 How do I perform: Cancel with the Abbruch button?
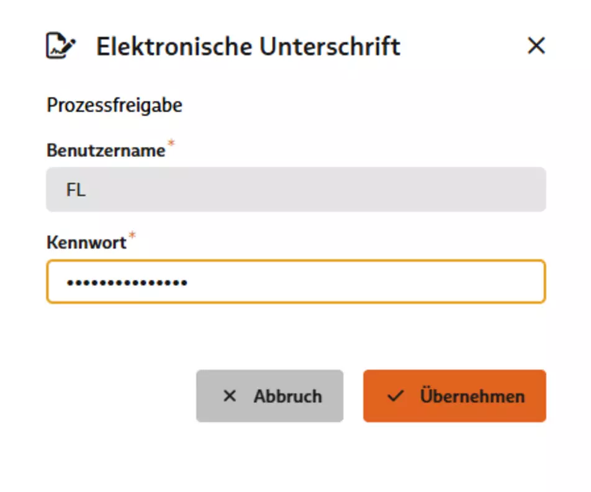(269, 396)
